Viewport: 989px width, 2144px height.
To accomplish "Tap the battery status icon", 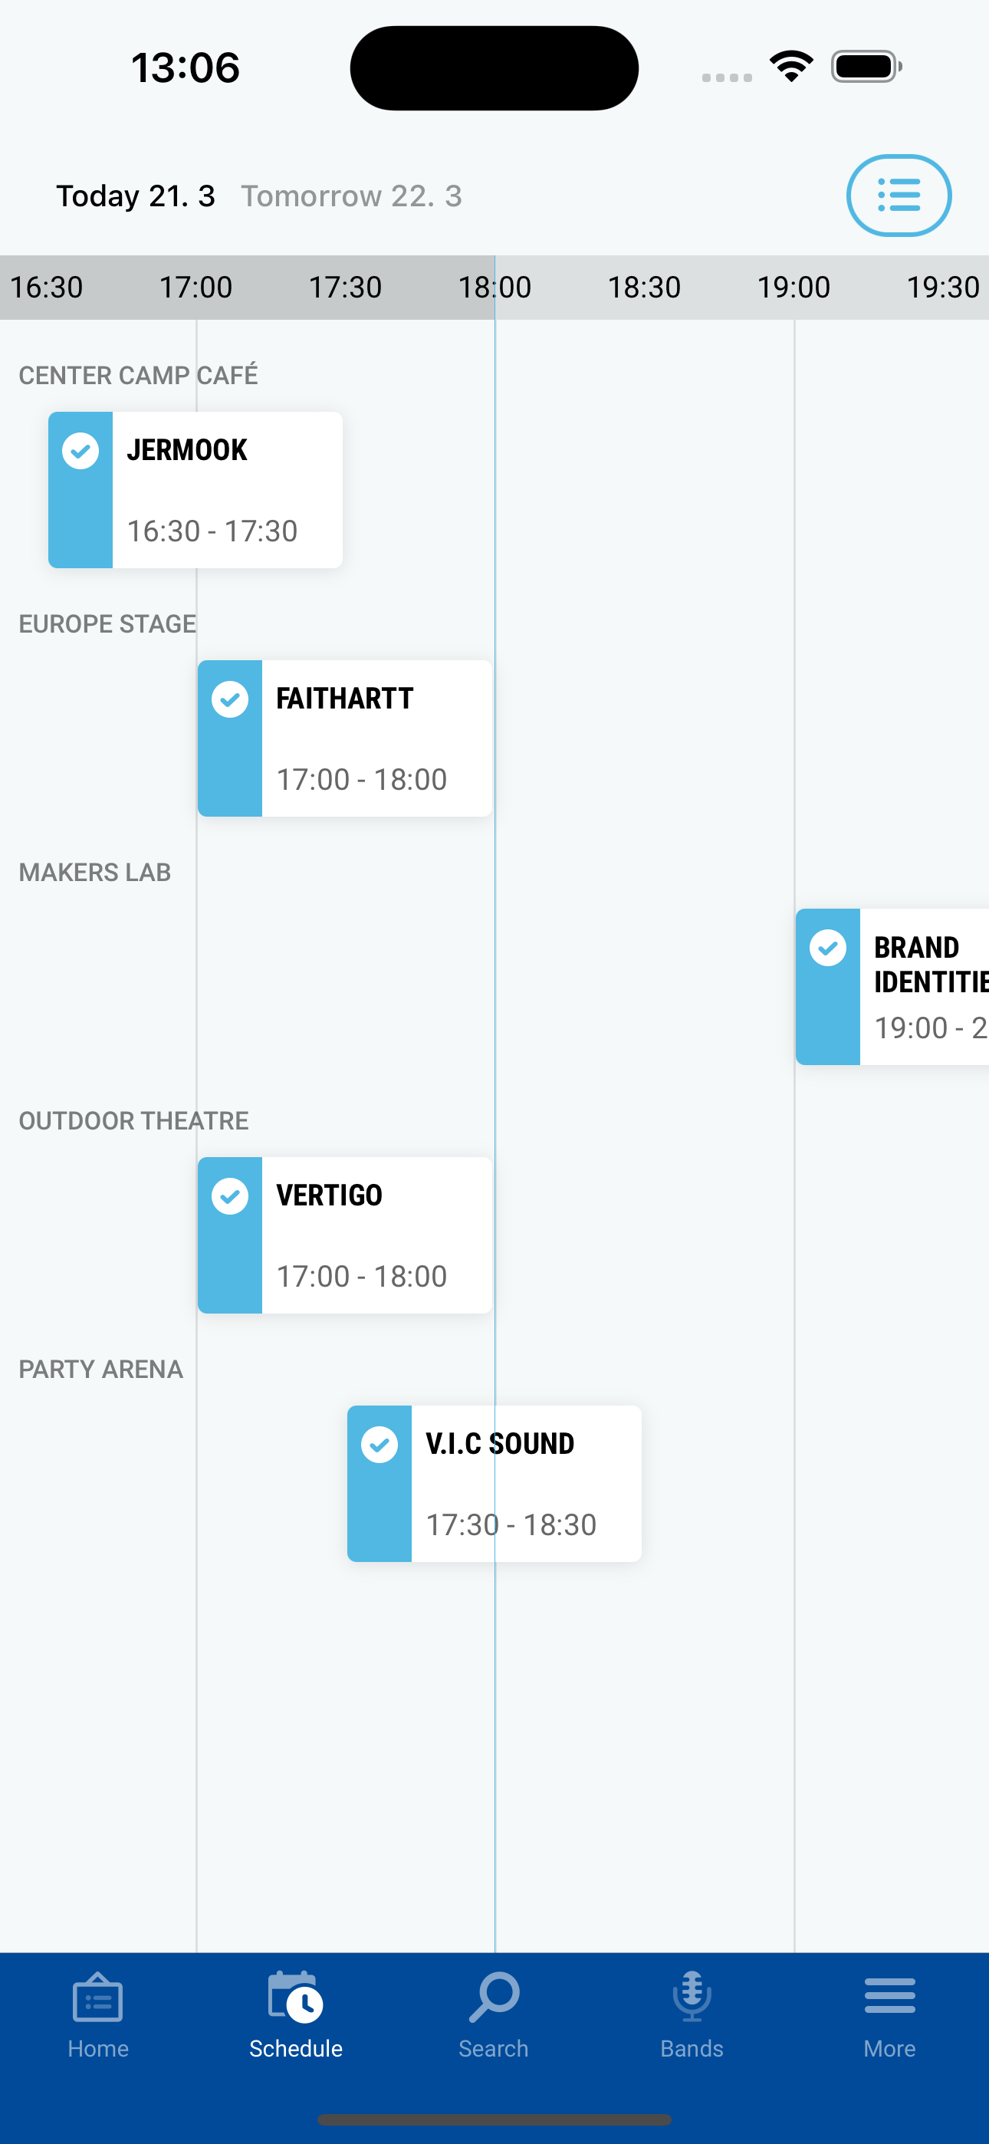I will 866,67.
